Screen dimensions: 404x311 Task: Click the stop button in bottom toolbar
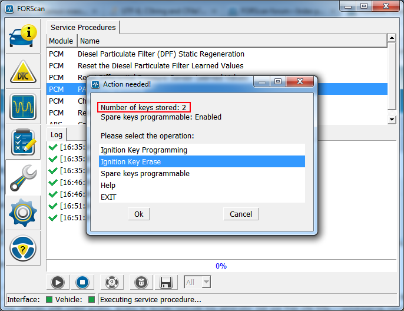(82, 282)
